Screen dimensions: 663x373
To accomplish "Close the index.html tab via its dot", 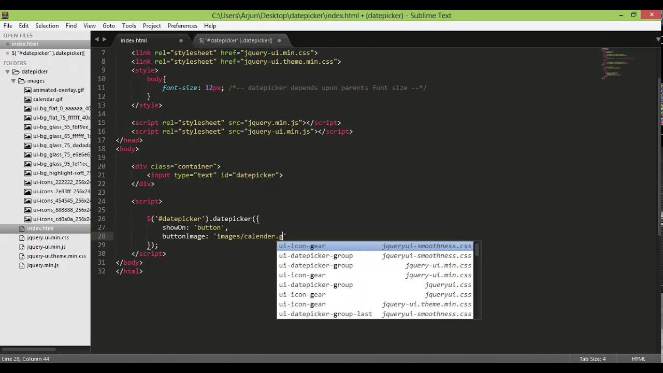I will tap(181, 40).
